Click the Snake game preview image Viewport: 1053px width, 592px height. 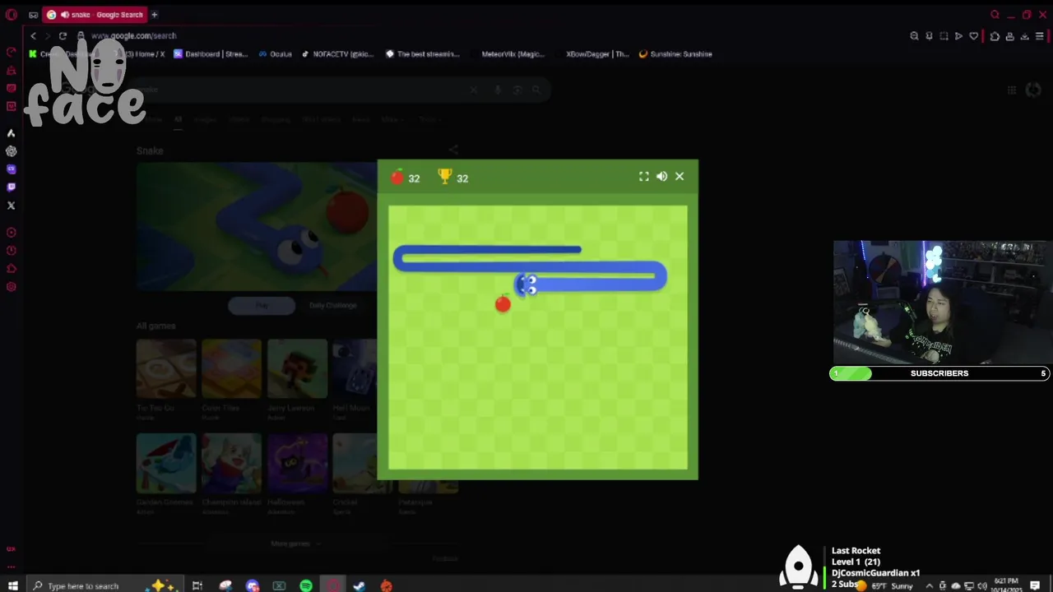[x=257, y=226]
